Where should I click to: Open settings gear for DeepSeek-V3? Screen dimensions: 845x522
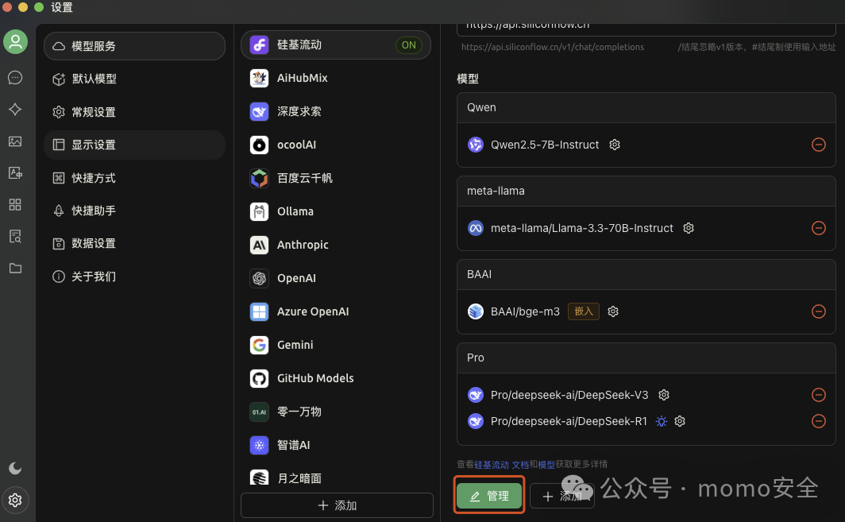(664, 395)
